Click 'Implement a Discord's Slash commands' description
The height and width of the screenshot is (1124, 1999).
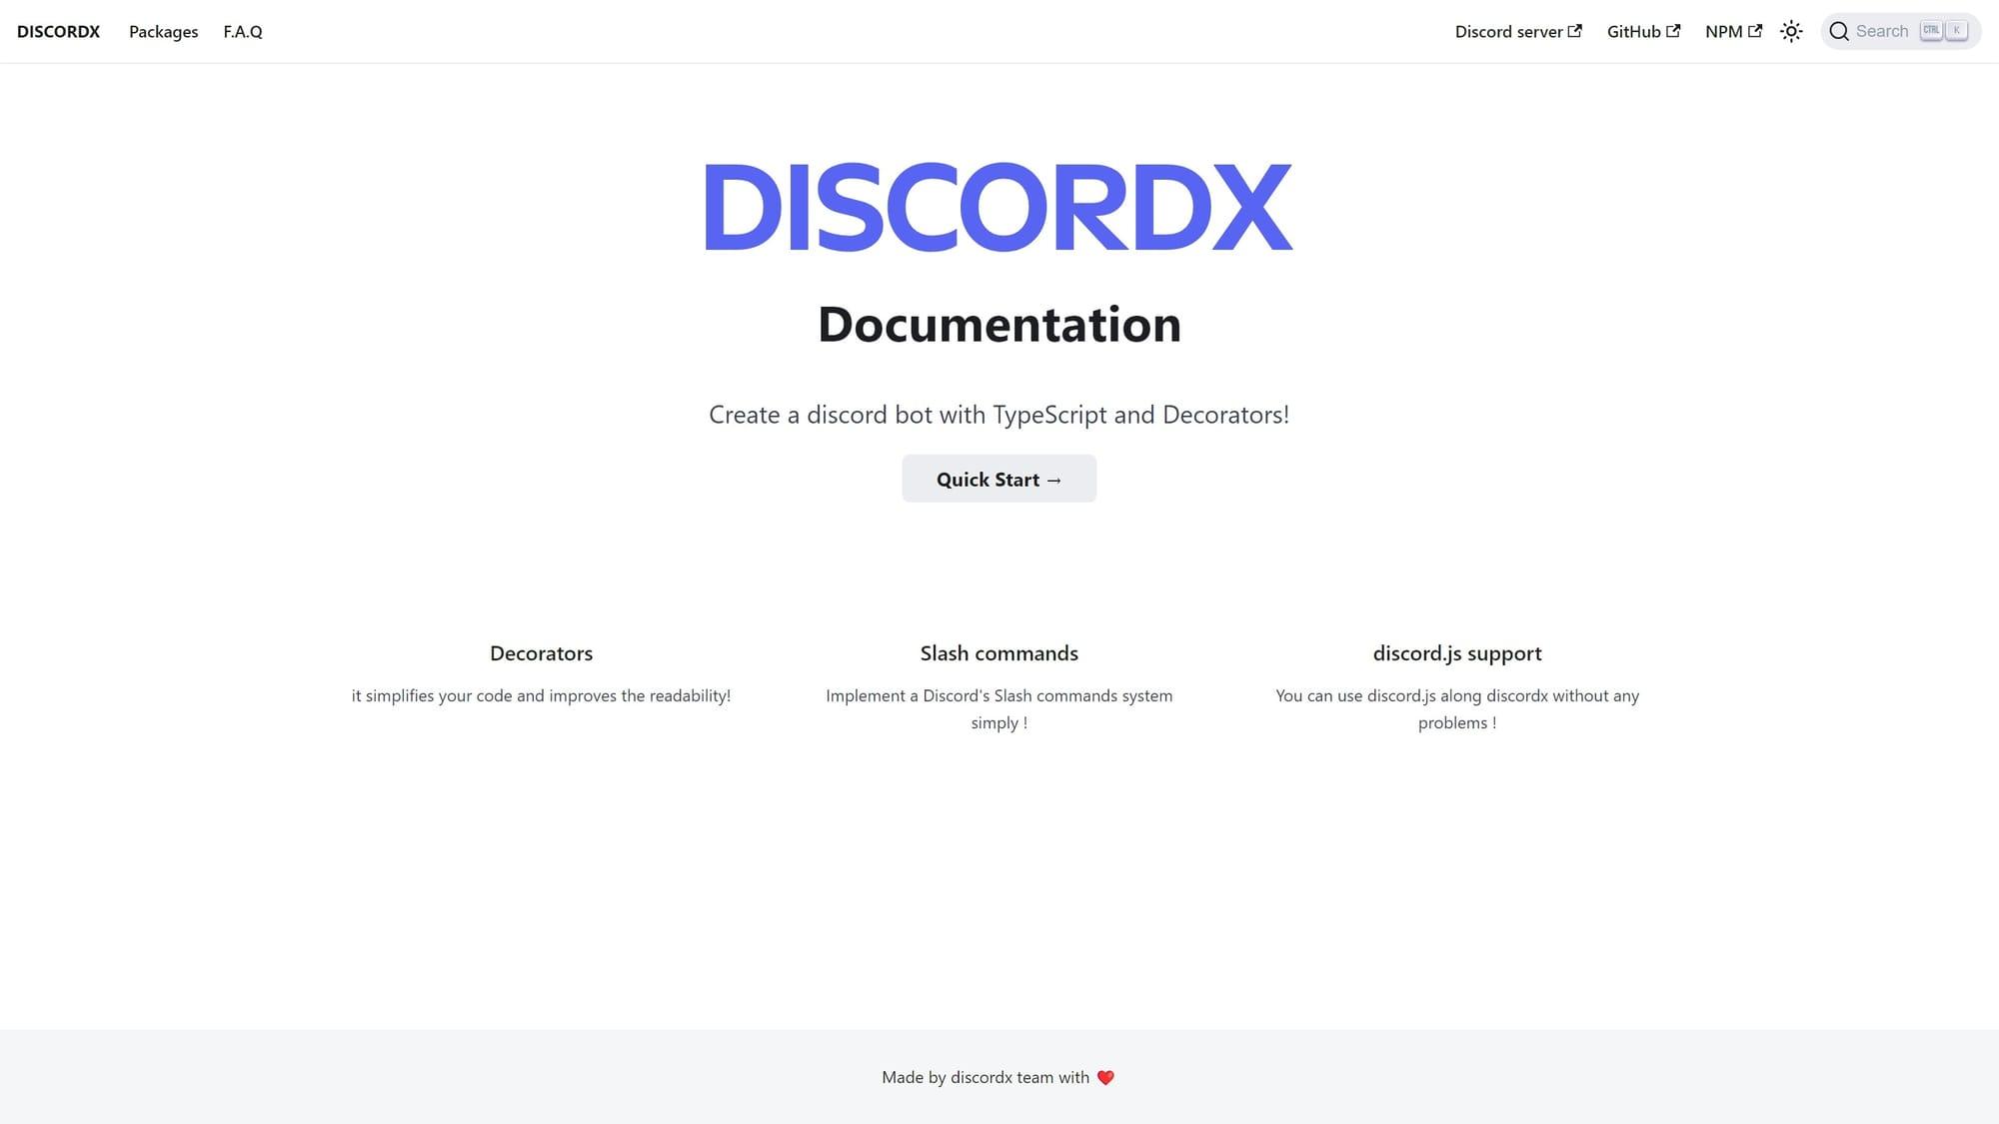click(x=999, y=708)
